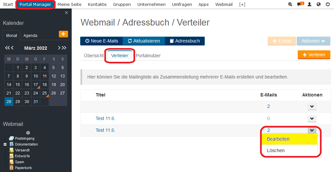Screen dimensions: 334x172
Task: Select the Verteiler tab
Action: tap(120, 56)
